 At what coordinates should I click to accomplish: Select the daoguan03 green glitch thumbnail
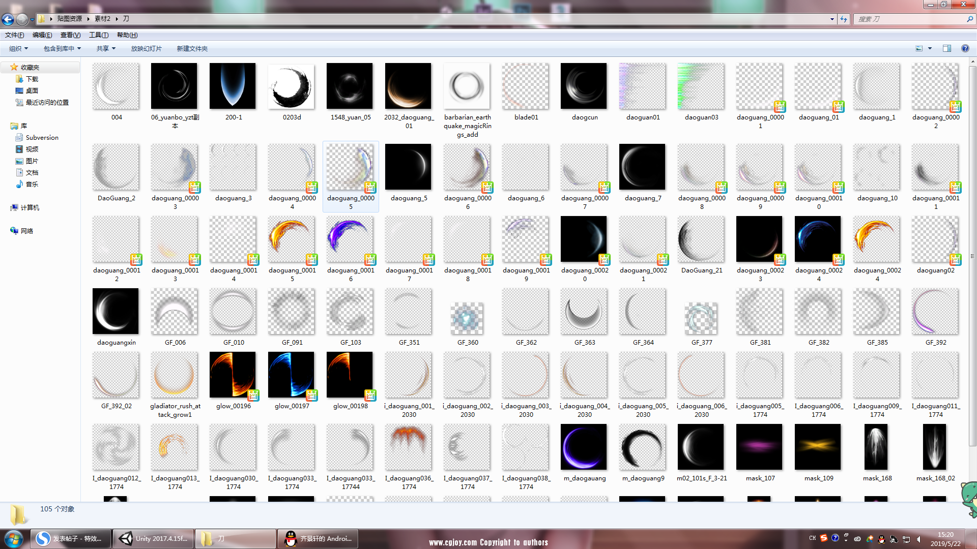(701, 86)
